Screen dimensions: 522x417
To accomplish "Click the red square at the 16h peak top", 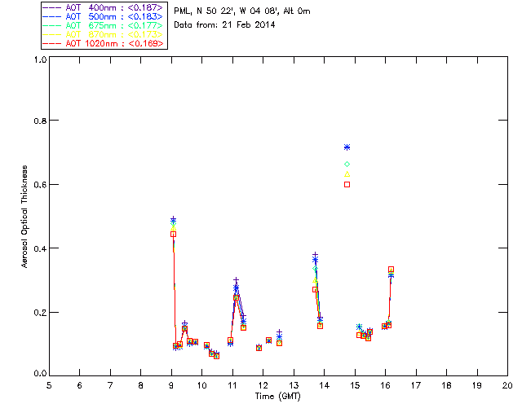I will point(391,270).
